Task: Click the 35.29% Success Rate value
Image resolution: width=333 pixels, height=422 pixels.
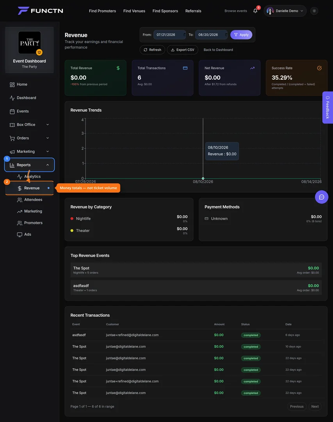Action: (x=282, y=78)
